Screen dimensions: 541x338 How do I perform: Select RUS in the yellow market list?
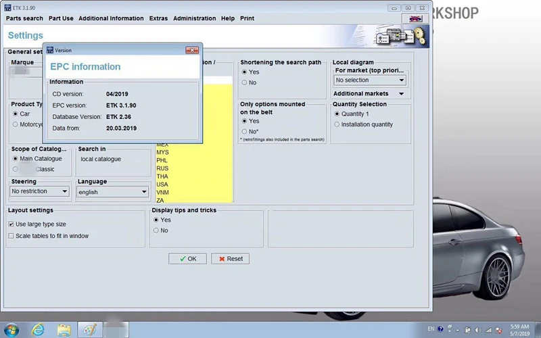pyautogui.click(x=162, y=168)
